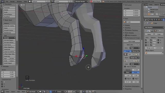Click the reload icon beside /Users/cha filepath
Viewport: 165px width, 93px height.
click(138, 61)
